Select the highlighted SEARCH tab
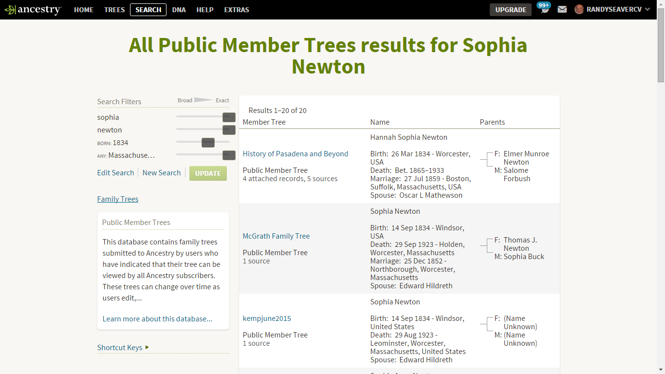The height and width of the screenshot is (374, 665). click(x=148, y=9)
